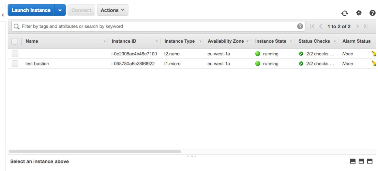Set details pane to half height layout icon
This screenshot has width=378, height=171.
click(x=361, y=161)
